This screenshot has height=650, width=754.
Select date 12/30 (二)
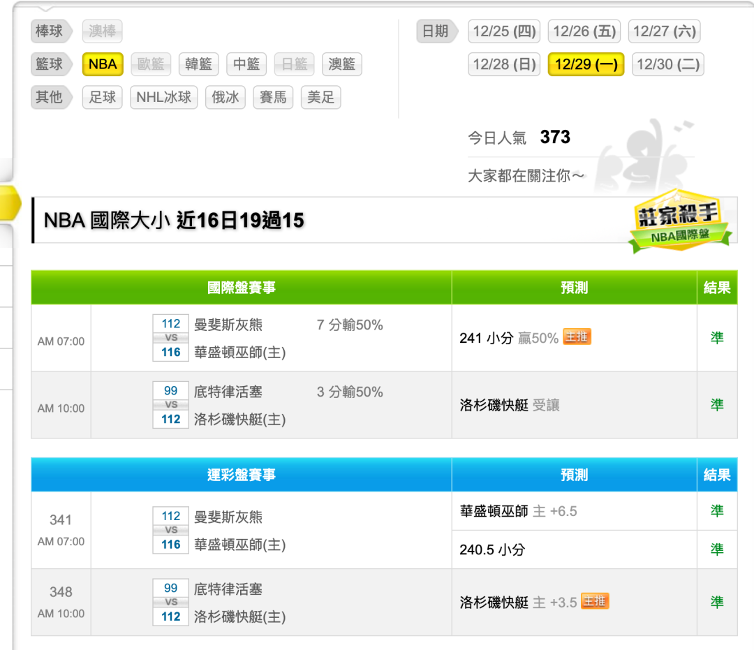[667, 64]
